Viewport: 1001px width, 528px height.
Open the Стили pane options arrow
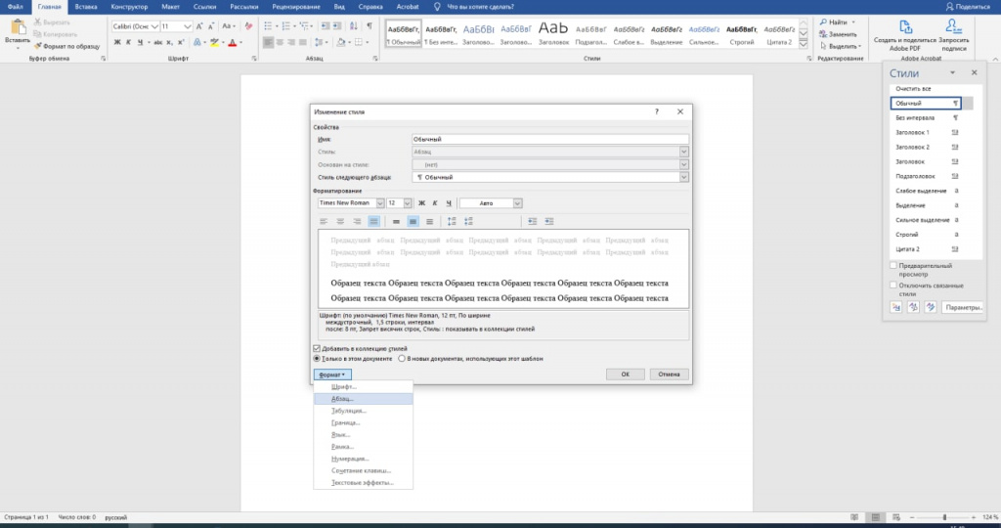pyautogui.click(x=952, y=72)
